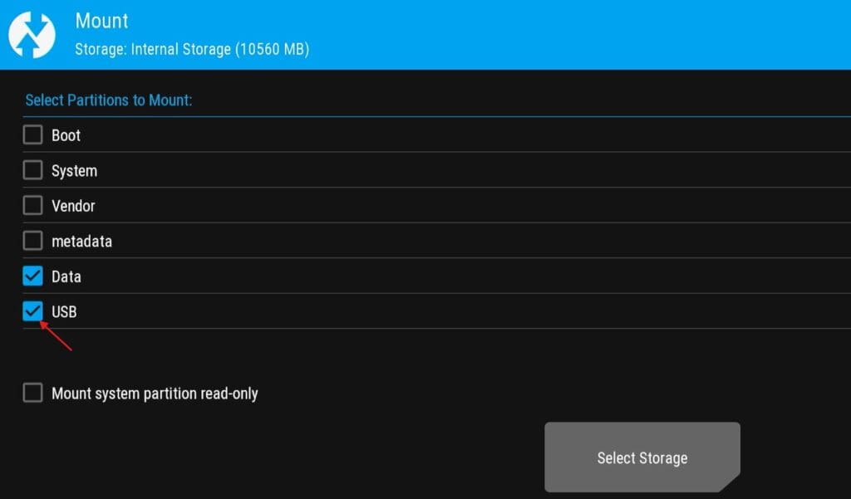The height and width of the screenshot is (499, 851).
Task: Toggle the metadata partition checkbox
Action: (x=32, y=241)
